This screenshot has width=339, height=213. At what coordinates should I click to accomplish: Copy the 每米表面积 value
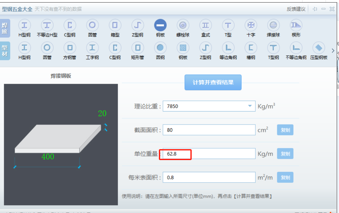(285, 177)
